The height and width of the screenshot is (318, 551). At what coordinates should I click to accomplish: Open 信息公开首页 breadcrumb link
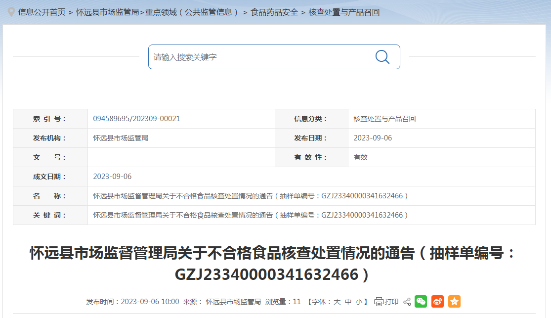click(42, 12)
